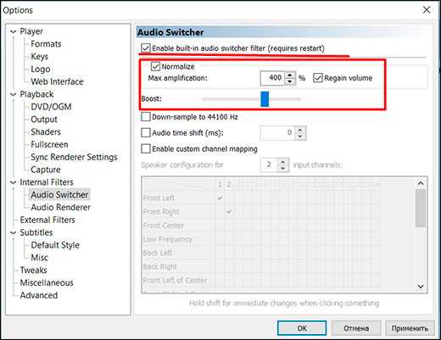The image size is (441, 340).
Task: Disable built-in audio switcher filter checkbox
Action: click(146, 48)
